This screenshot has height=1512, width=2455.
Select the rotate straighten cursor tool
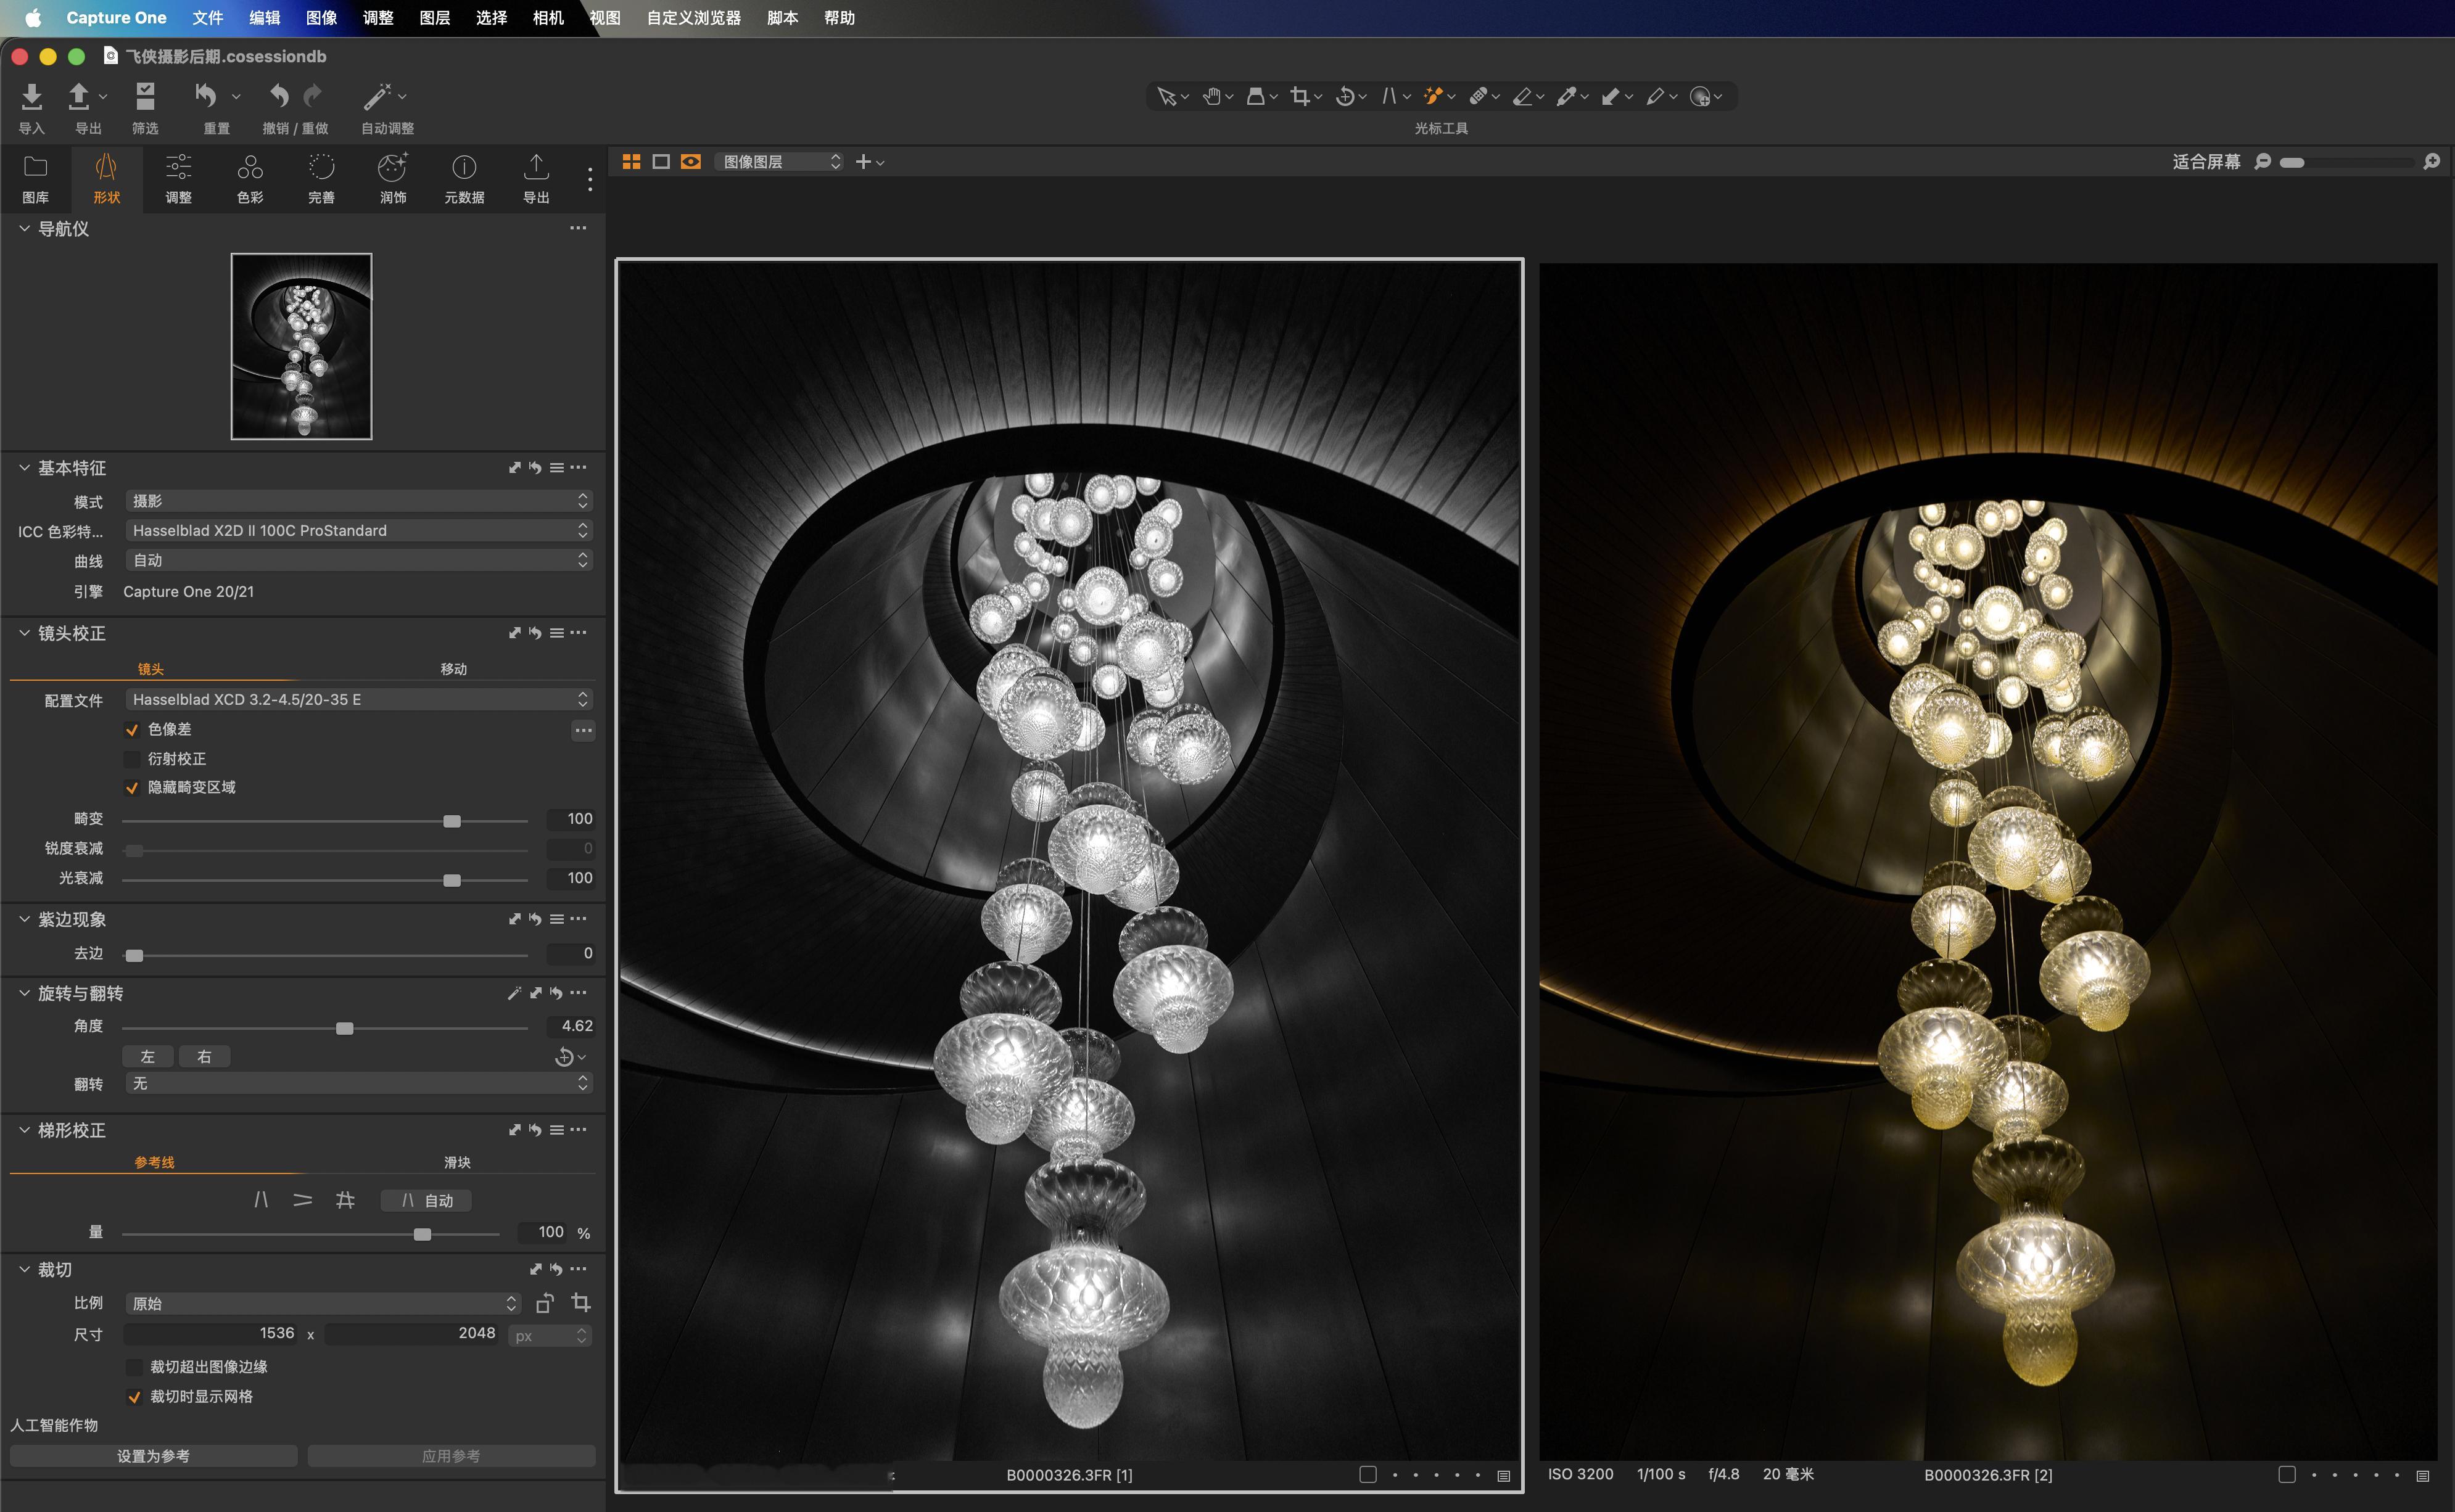(x=1345, y=96)
